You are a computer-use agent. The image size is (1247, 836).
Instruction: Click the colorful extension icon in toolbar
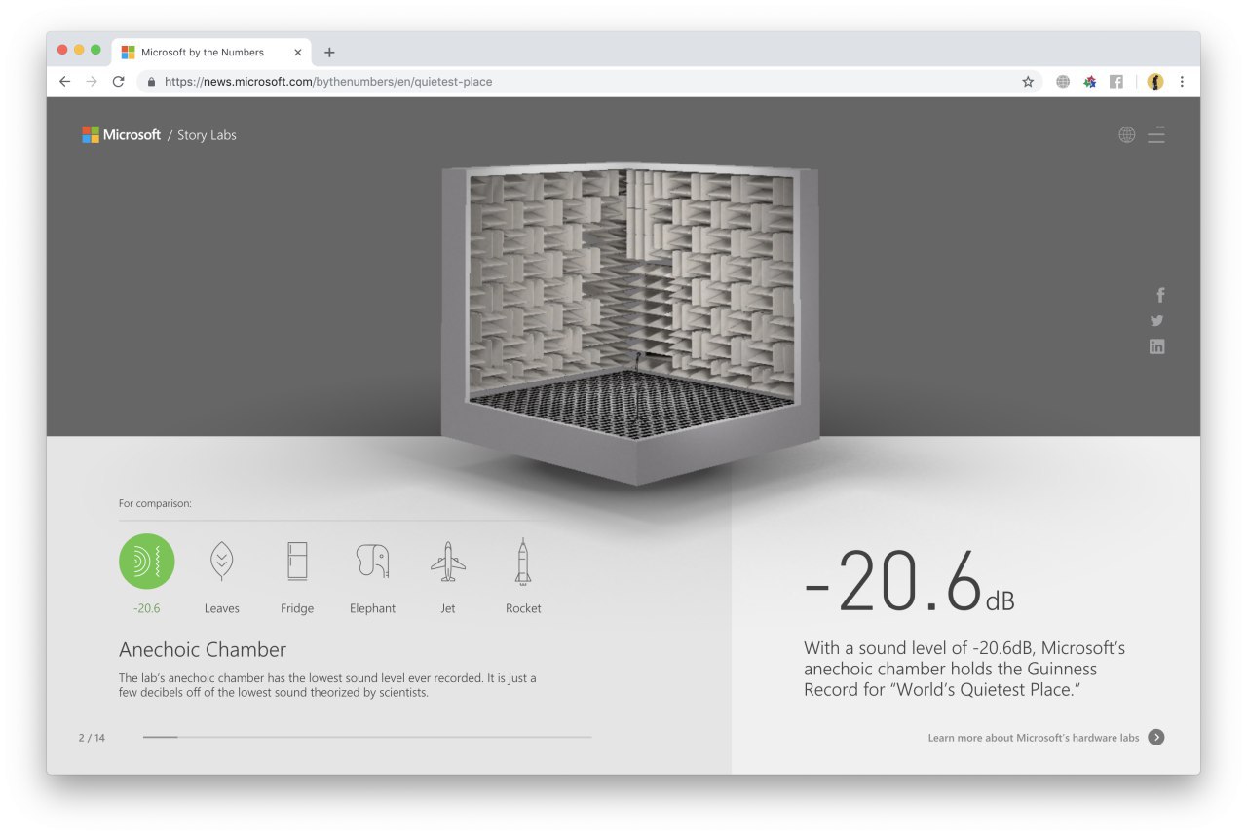[x=1090, y=82]
